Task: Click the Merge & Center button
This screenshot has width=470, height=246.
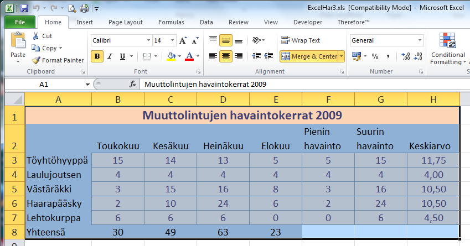Action: click(x=309, y=56)
